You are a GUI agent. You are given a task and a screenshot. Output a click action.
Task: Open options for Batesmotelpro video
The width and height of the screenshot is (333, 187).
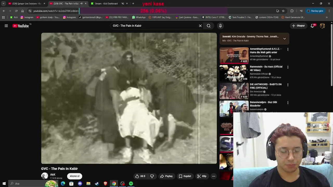click(288, 103)
